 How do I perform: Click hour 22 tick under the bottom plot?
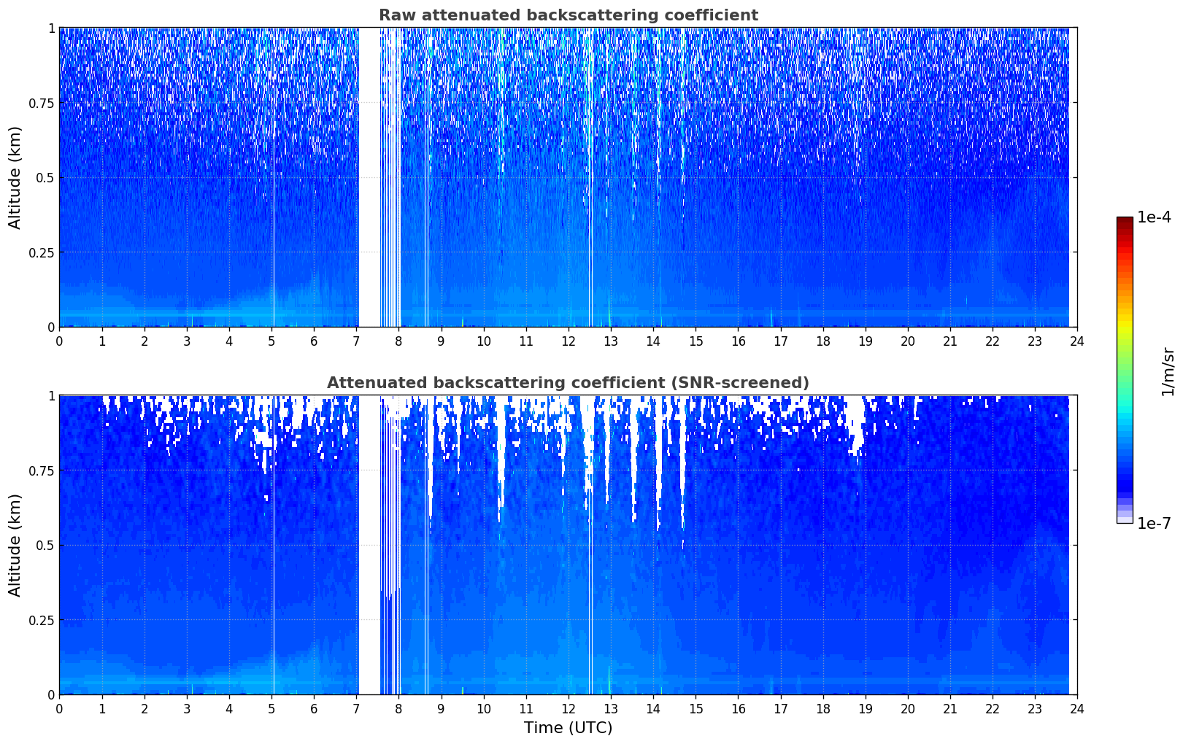pos(993,708)
